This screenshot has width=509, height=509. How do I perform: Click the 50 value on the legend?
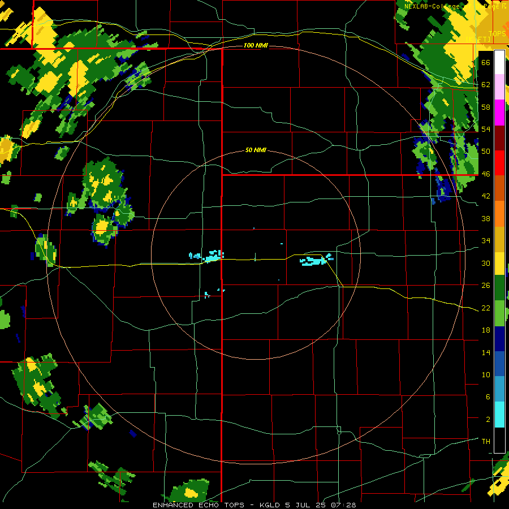pyautogui.click(x=486, y=152)
